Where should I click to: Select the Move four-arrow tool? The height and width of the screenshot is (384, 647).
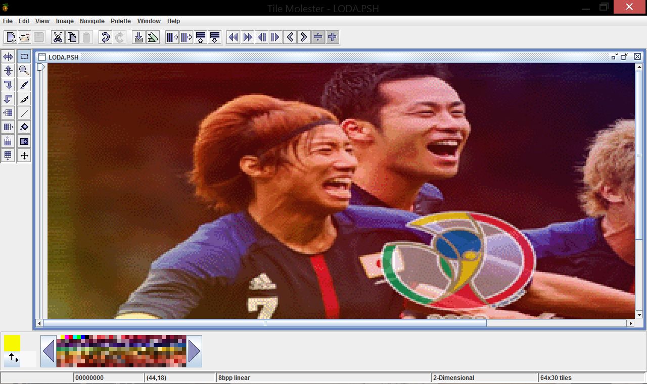pos(24,155)
